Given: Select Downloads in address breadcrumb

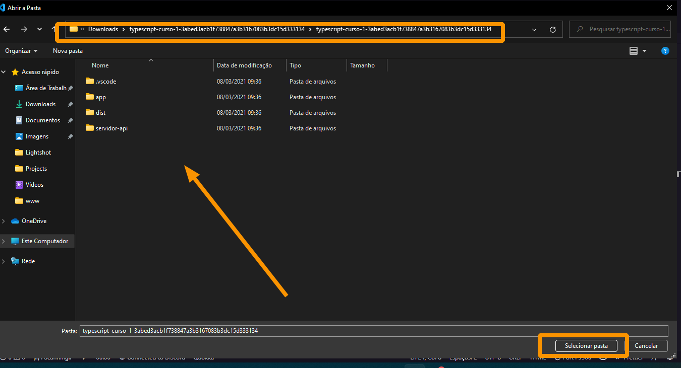Looking at the screenshot, I should coord(103,29).
